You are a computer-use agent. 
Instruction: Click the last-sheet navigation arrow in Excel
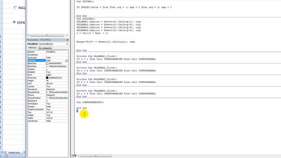point(5,153)
